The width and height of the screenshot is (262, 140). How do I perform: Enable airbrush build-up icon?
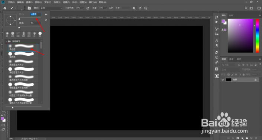pyautogui.click(x=111, y=8)
